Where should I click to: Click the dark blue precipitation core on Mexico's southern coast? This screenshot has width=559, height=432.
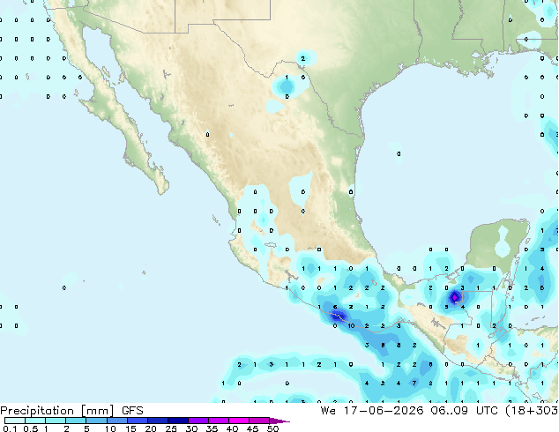[x=337, y=316]
